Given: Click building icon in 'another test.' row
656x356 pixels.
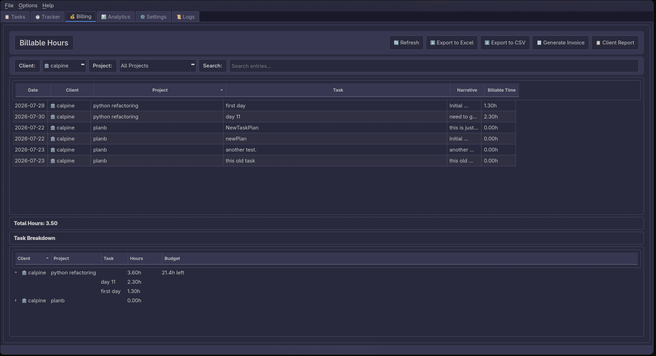Looking at the screenshot, I should 53,150.
